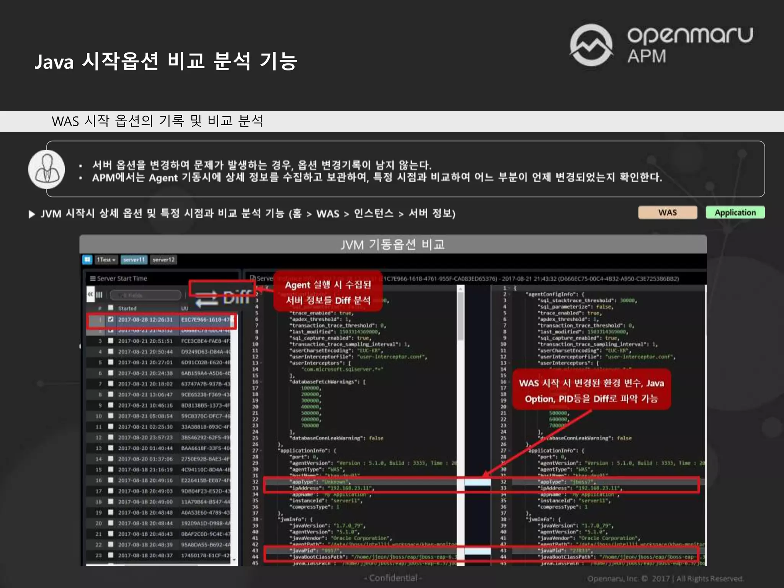The height and width of the screenshot is (588, 784).
Task: Select the date cell 2017-08-18 20:49:16
Action: 145,480
